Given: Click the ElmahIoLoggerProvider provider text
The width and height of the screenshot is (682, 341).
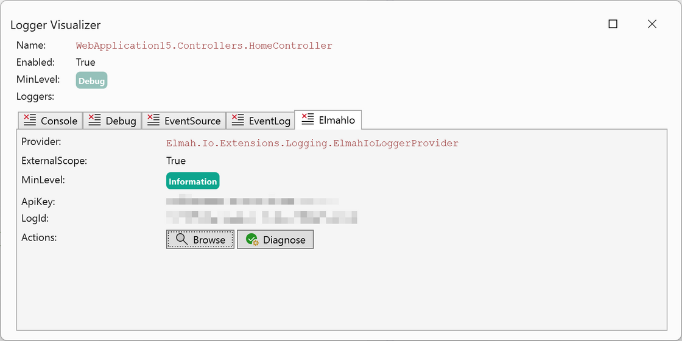Looking at the screenshot, I should coord(312,143).
